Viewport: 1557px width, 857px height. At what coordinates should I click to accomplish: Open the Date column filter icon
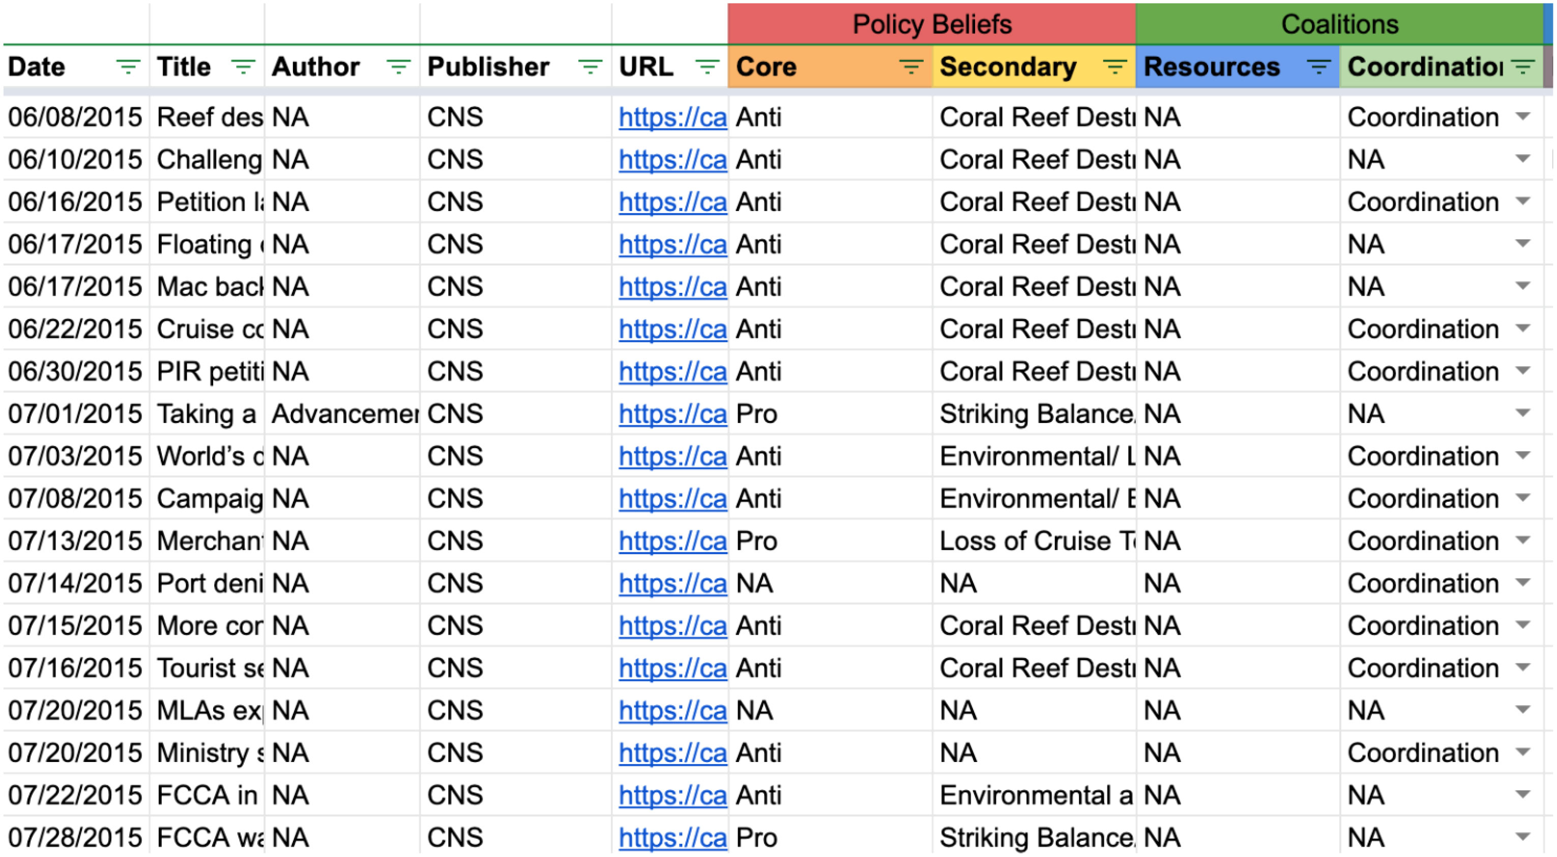128,67
